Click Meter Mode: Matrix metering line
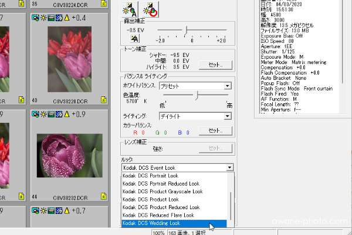Viewport: 352px width, 235px height. point(293,62)
